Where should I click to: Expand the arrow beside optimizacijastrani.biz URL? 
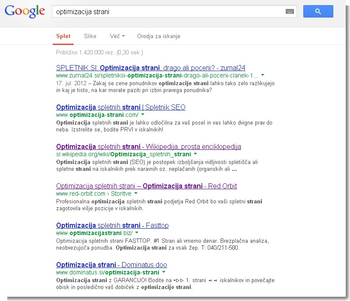(x=137, y=233)
